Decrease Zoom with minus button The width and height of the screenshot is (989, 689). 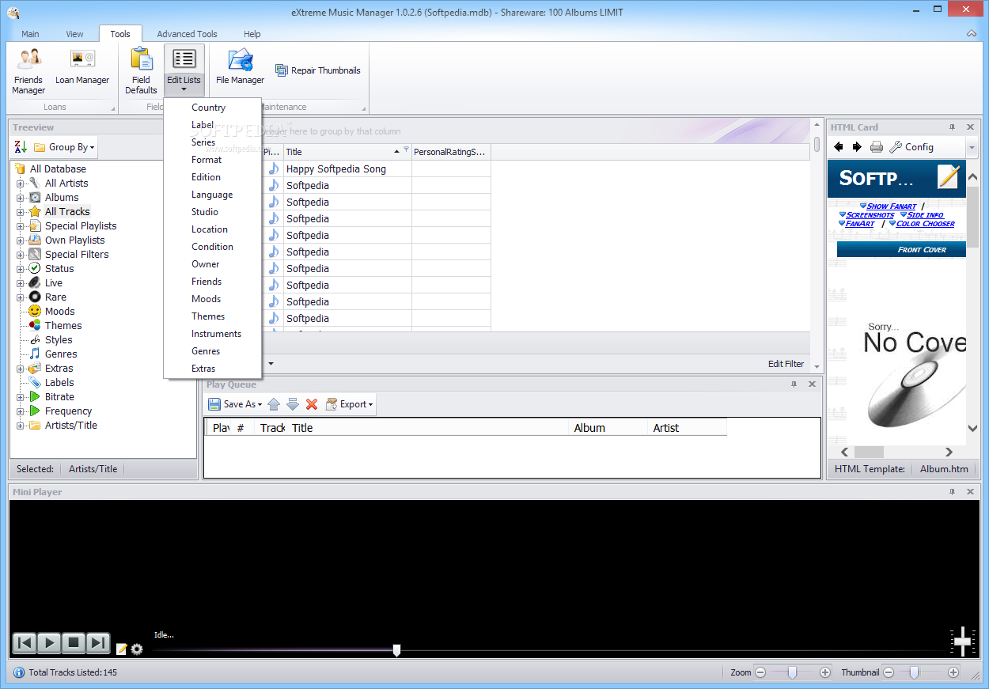[760, 672]
